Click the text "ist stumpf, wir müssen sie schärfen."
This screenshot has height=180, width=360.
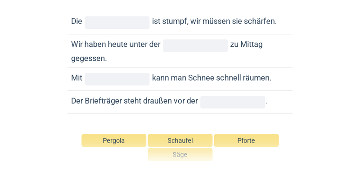(x=214, y=21)
